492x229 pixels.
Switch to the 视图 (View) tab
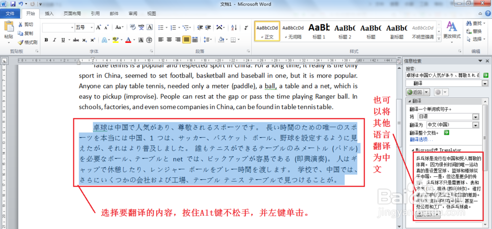(152, 13)
